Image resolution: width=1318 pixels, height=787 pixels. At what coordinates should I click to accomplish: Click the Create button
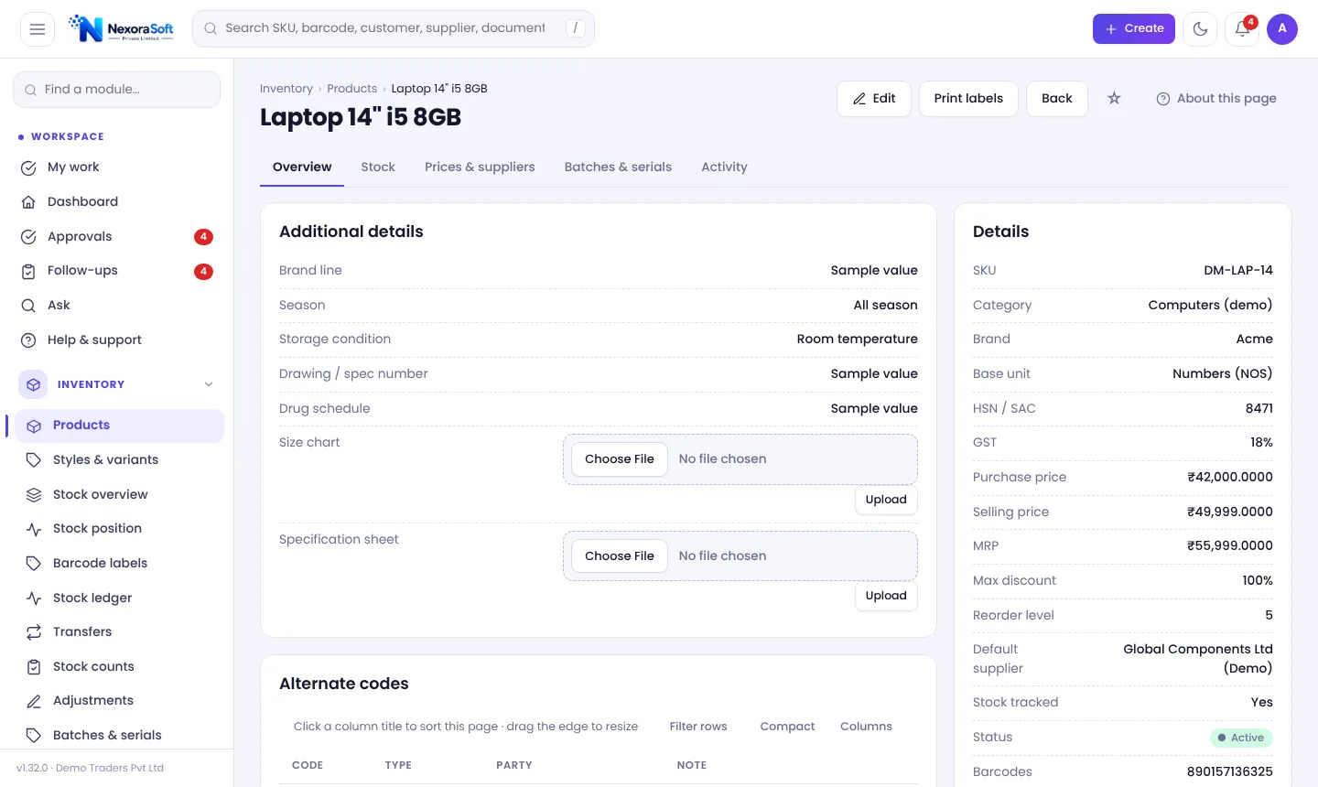tap(1134, 29)
